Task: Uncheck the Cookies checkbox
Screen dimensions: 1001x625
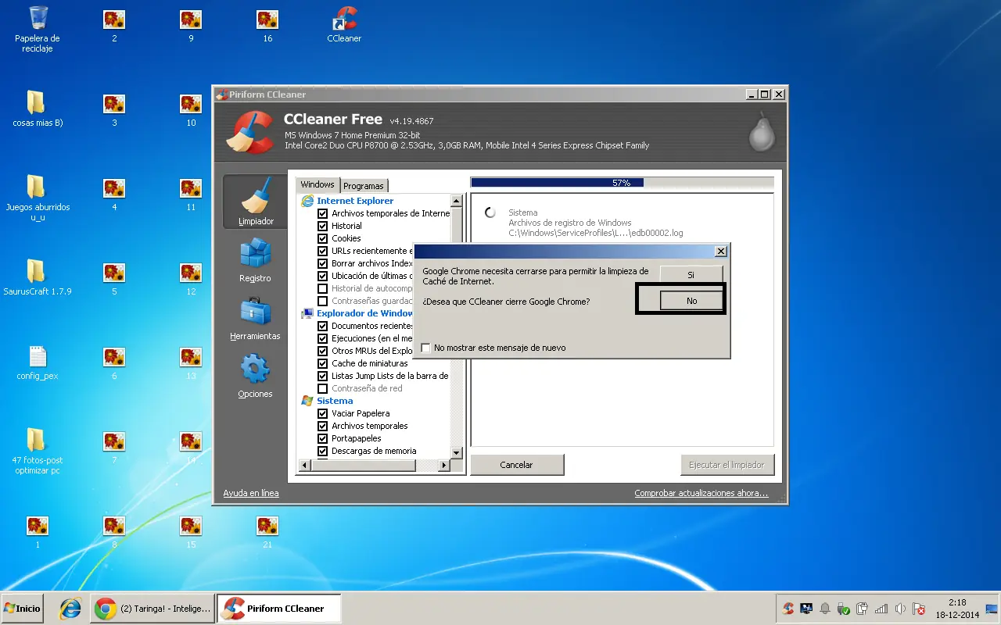Action: pos(323,238)
